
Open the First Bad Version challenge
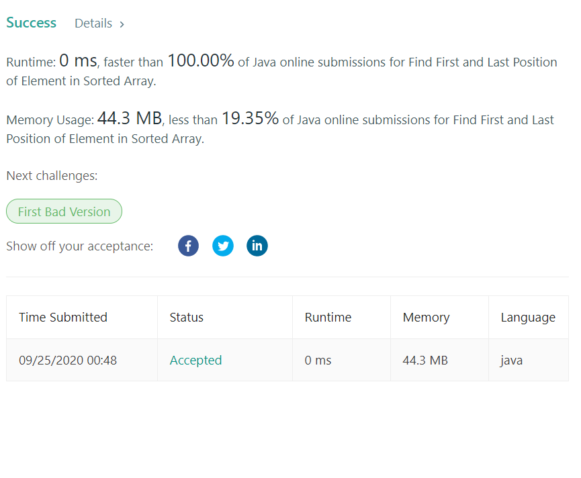tap(64, 211)
